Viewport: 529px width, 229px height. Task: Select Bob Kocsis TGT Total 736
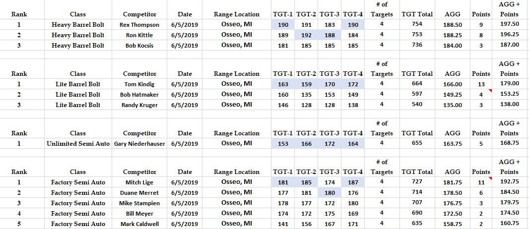coord(417,45)
